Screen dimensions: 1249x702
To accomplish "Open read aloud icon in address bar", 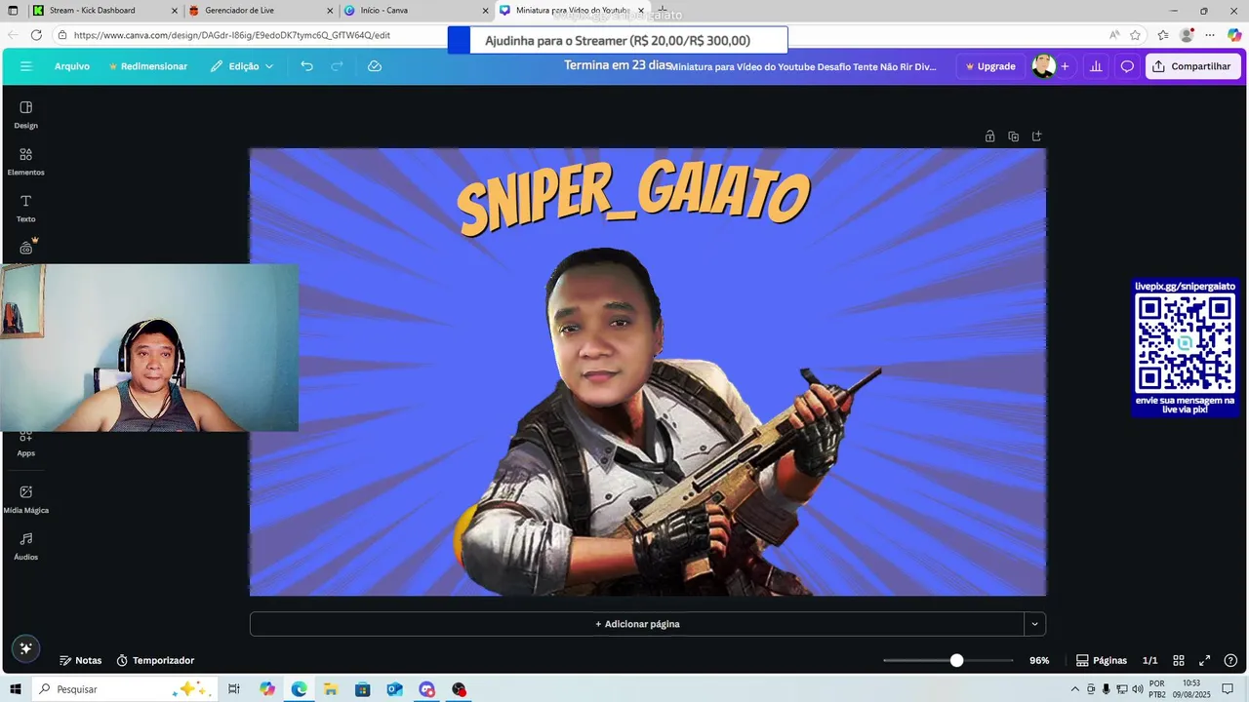I will coord(1114,35).
